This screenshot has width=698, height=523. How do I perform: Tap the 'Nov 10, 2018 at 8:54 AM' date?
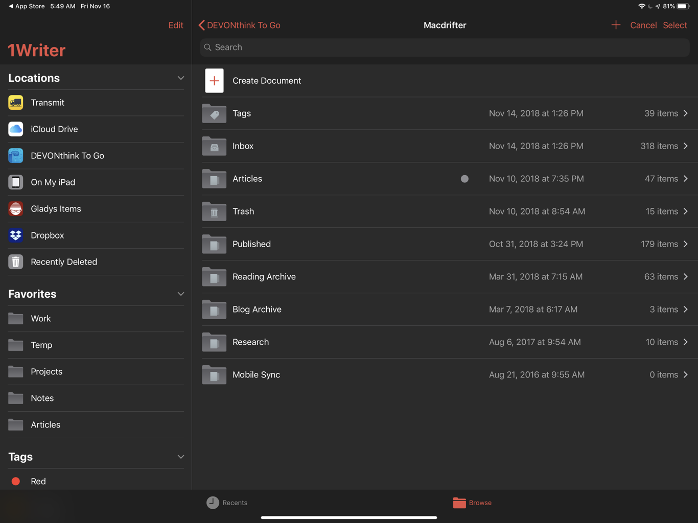click(537, 211)
